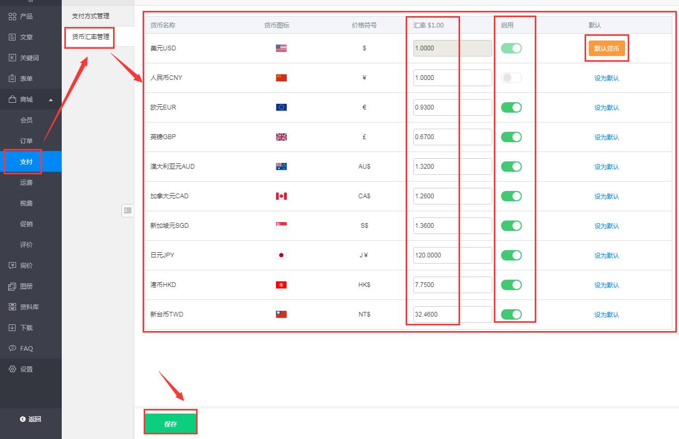This screenshot has height=439, width=679.
Task: Click the Settings gear icon
Action: point(12,369)
